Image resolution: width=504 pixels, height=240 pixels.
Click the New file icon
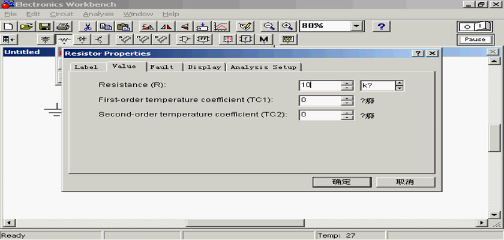(x=8, y=26)
